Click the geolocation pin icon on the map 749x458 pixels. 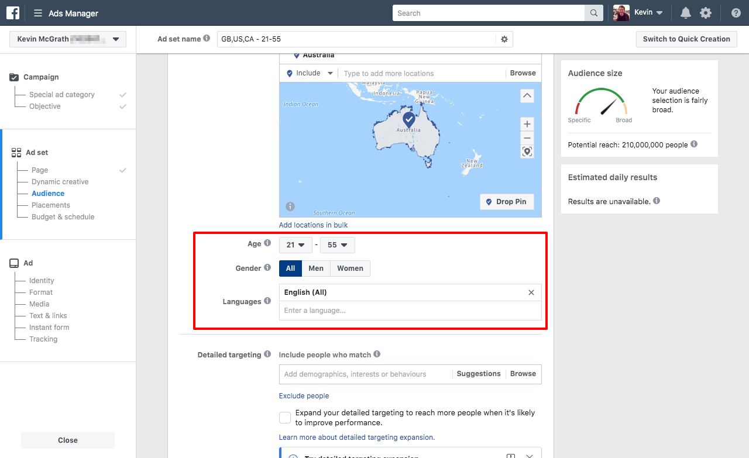click(x=526, y=151)
